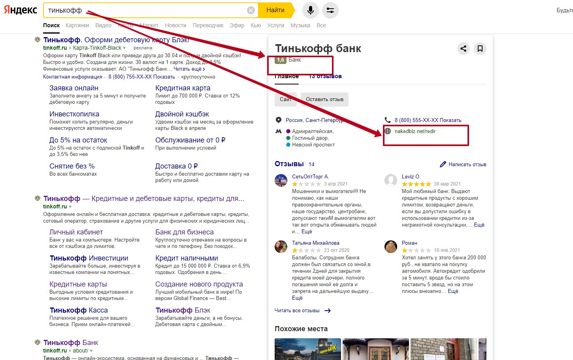The width and height of the screenshot is (573, 360).
Task: Switch to Картинки tab
Action: point(77,25)
